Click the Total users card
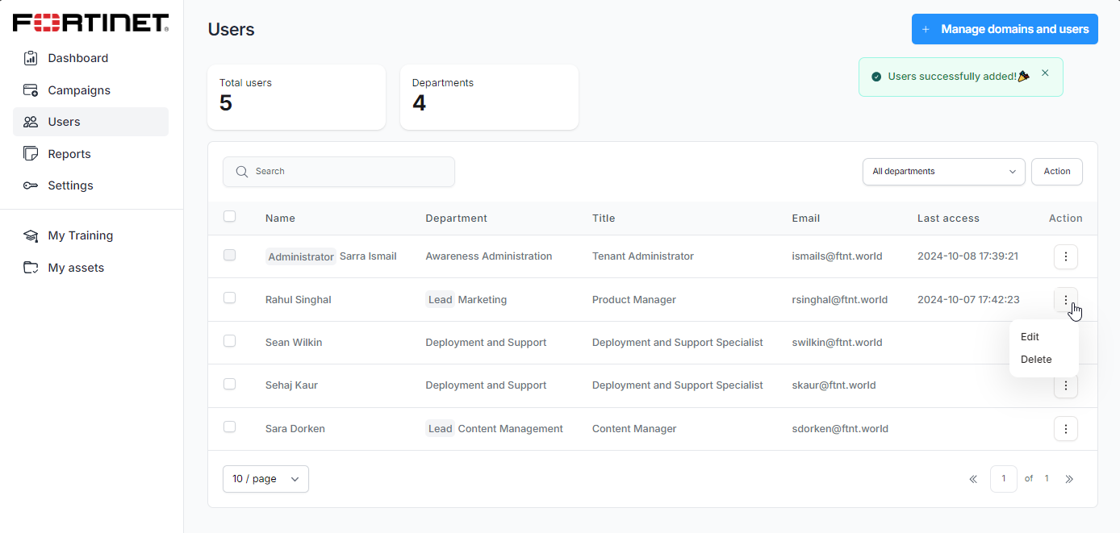The width and height of the screenshot is (1120, 533). tap(296, 97)
